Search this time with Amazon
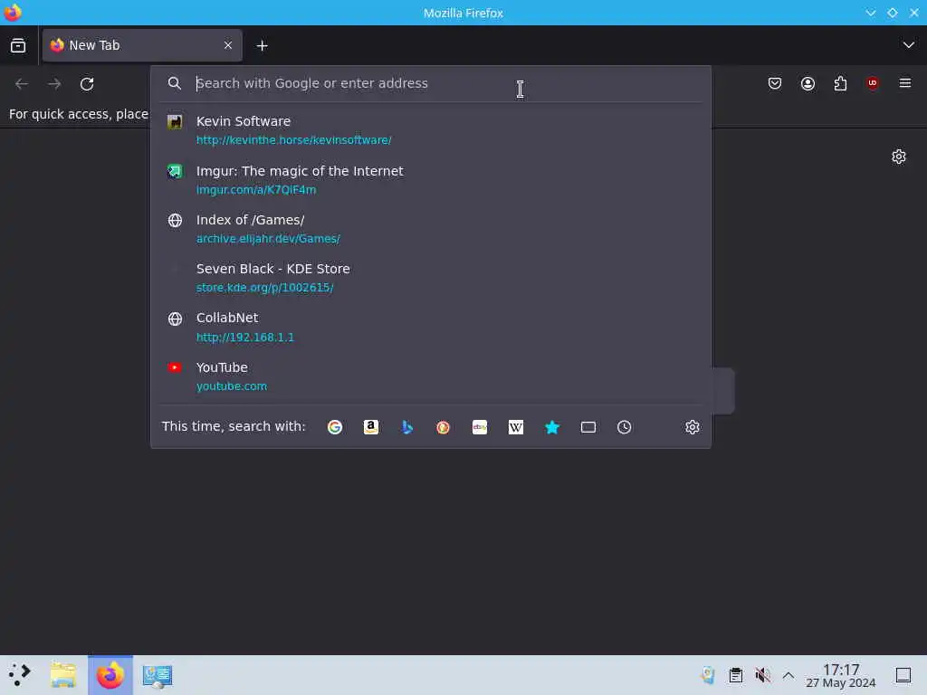927x695 pixels. [x=370, y=427]
